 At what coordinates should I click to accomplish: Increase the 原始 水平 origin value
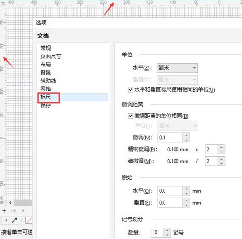(x=187, y=188)
